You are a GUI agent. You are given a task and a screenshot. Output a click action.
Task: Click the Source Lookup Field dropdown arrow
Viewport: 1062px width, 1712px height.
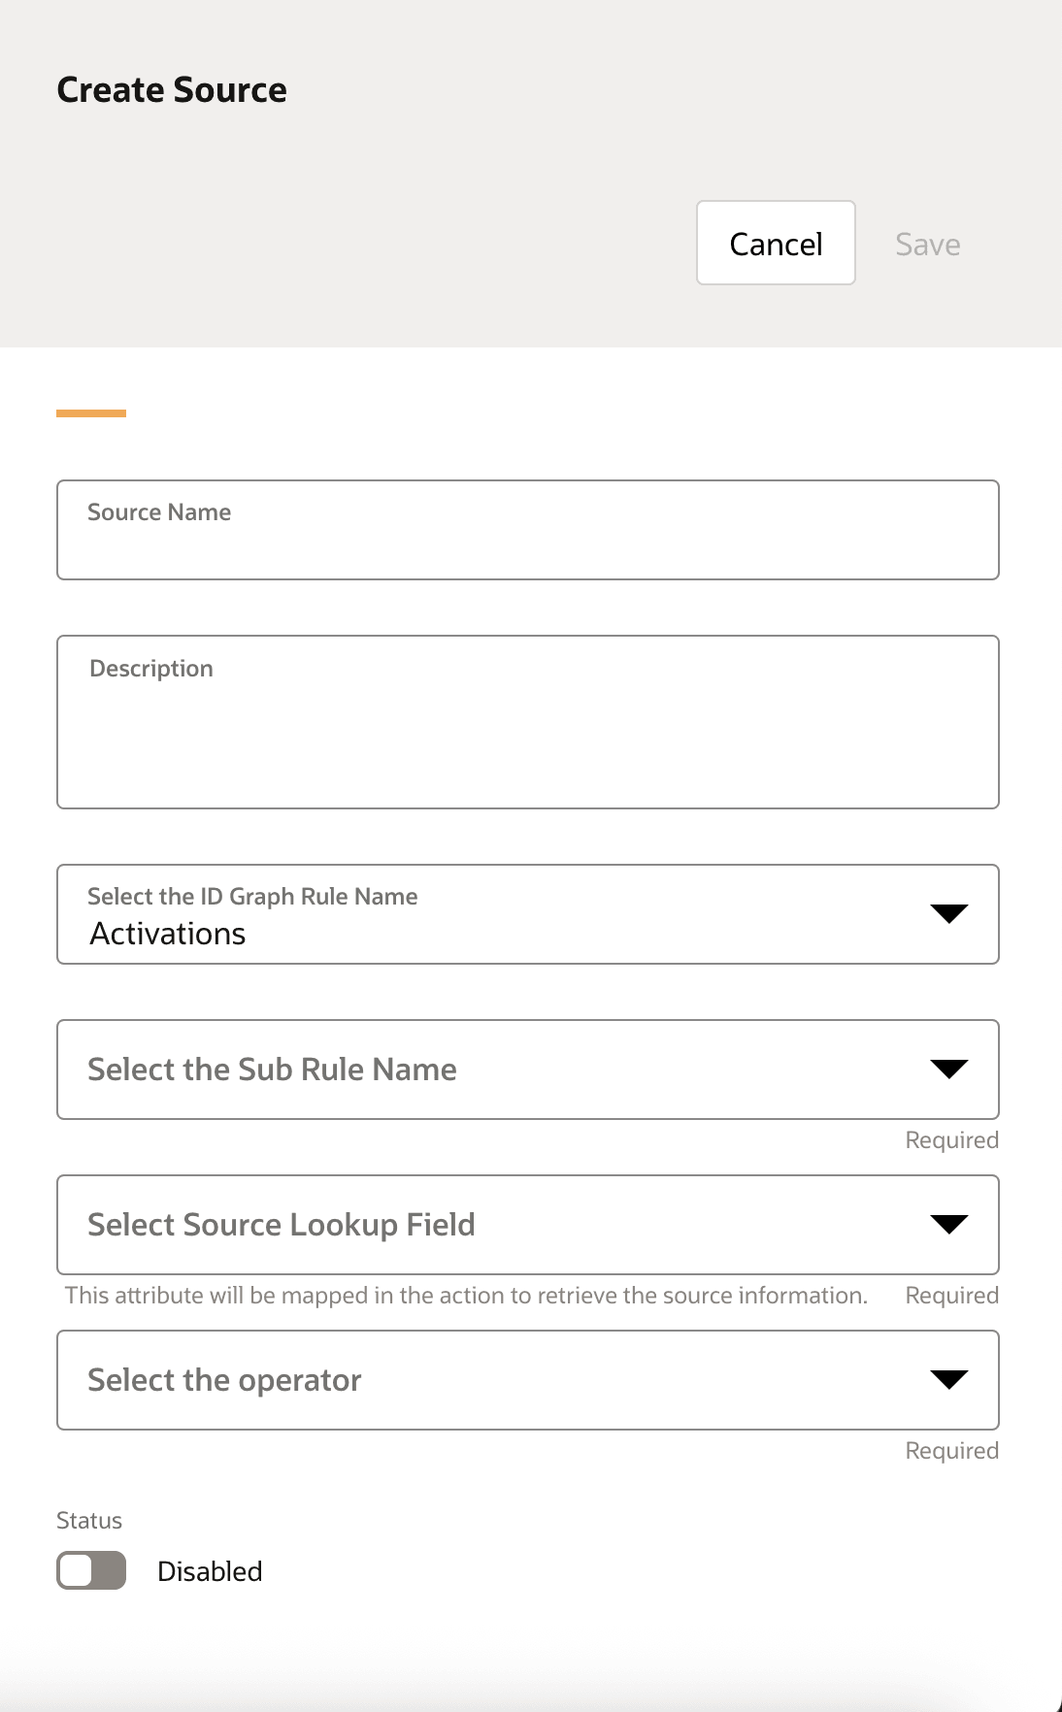(949, 1224)
